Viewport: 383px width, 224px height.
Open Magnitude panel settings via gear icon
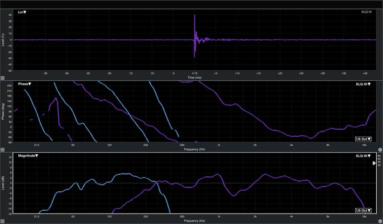tap(380, 221)
